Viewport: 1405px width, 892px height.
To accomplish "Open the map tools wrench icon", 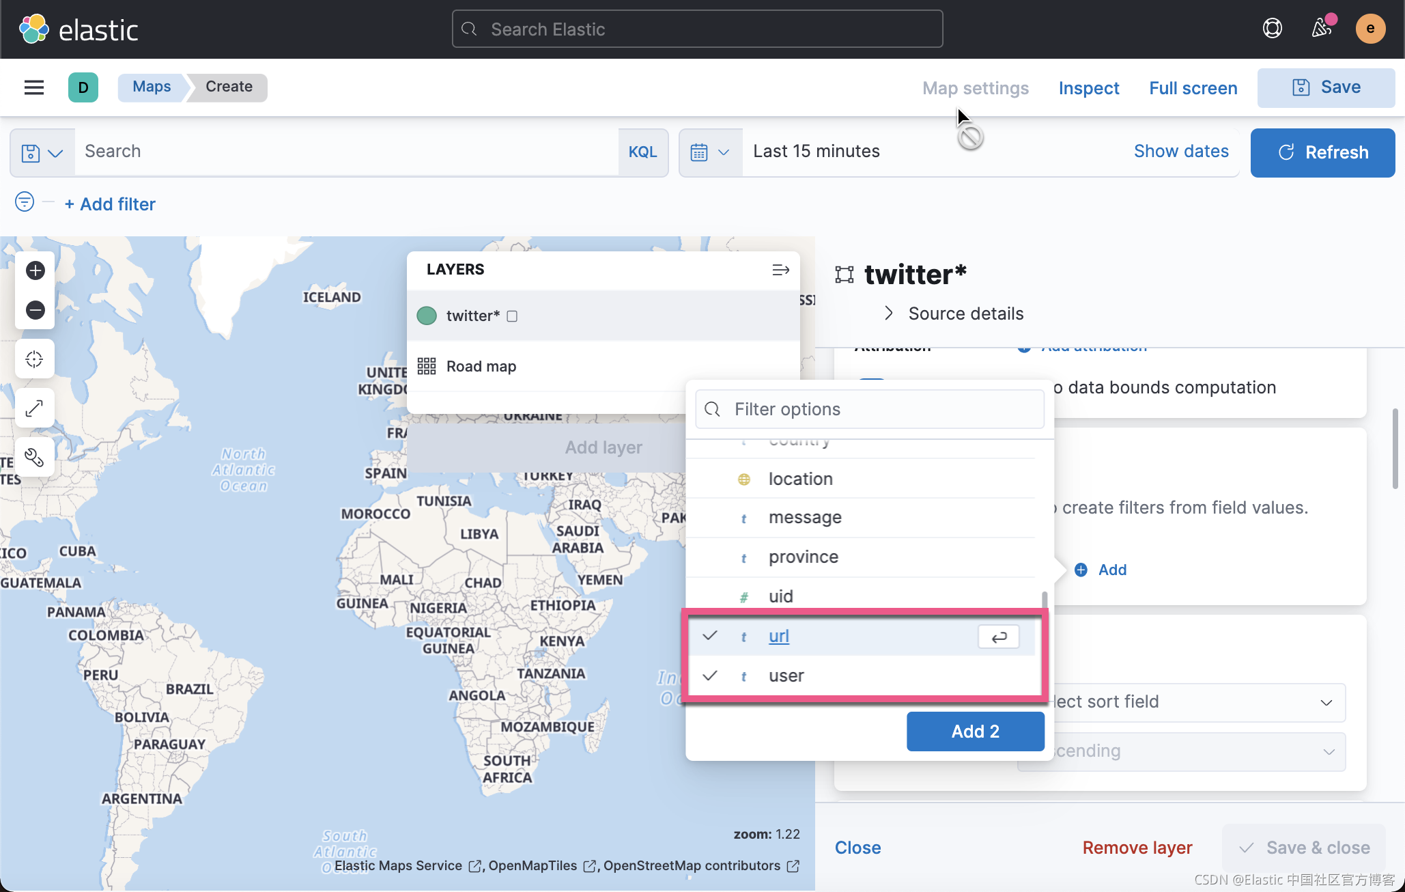I will point(34,458).
